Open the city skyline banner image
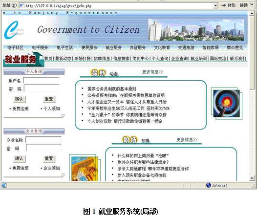The width and height of the screenshot is (257, 218). [x=196, y=30]
